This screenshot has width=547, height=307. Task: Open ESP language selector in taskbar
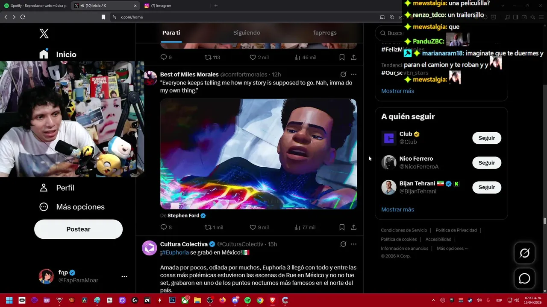click(498, 300)
